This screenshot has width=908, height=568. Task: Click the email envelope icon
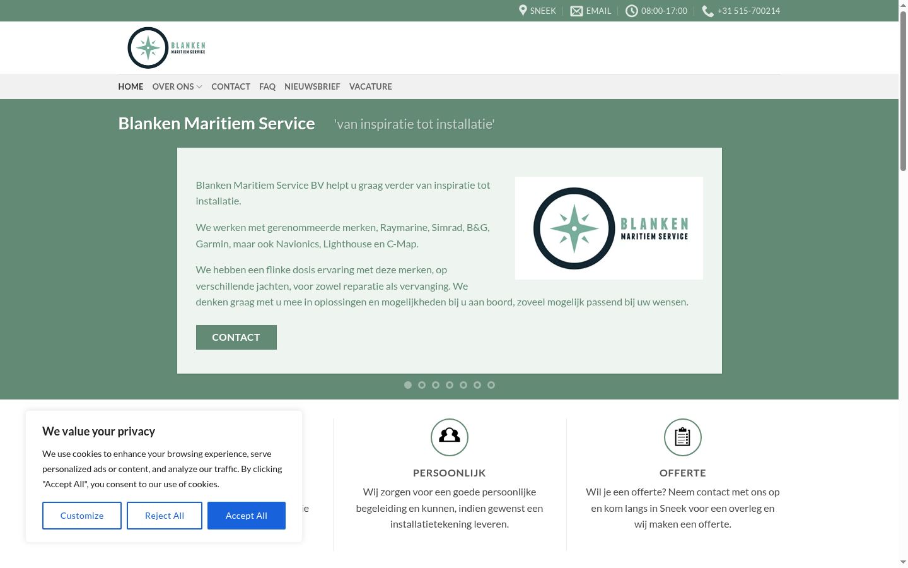tap(576, 11)
